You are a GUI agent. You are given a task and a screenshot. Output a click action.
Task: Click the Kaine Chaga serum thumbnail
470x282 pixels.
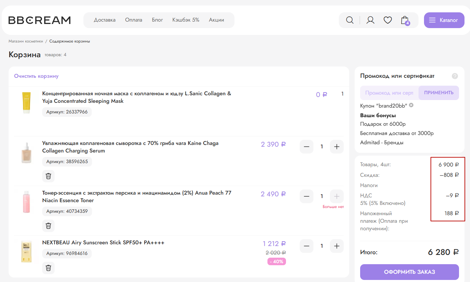(26, 153)
